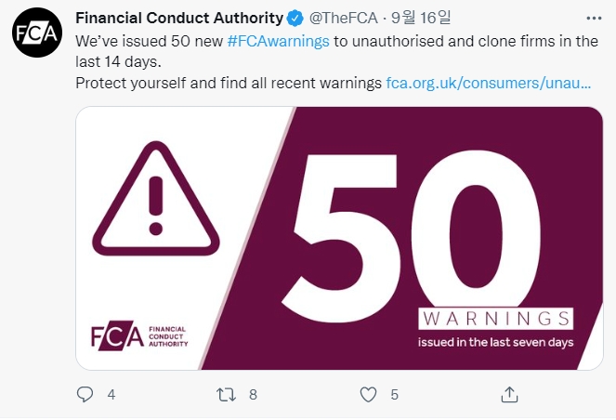This screenshot has height=420, width=616.
Task: Reply to the FCA tweet
Action: (85, 394)
